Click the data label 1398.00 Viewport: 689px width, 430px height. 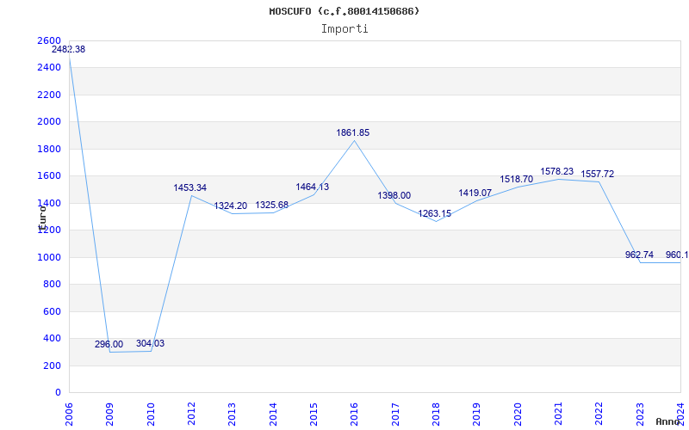[394, 196]
